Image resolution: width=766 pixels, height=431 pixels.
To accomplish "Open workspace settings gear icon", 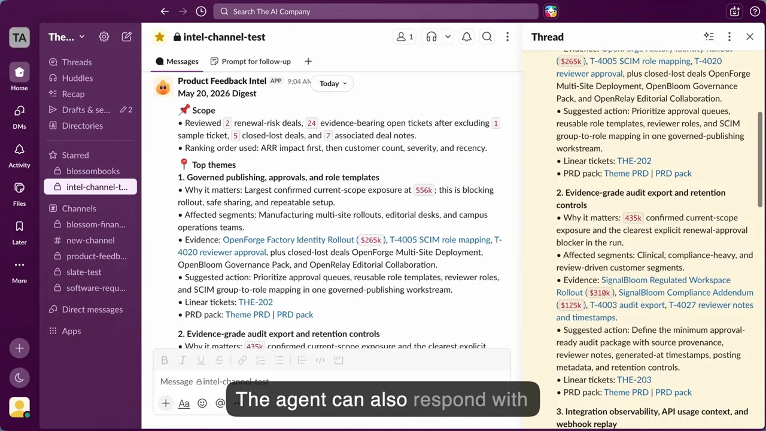I will (x=104, y=37).
